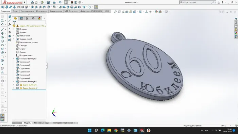Expand the Твердые тела(1) folder
Image resolution: width=238 pixels, height=134 pixels.
tap(14, 39)
